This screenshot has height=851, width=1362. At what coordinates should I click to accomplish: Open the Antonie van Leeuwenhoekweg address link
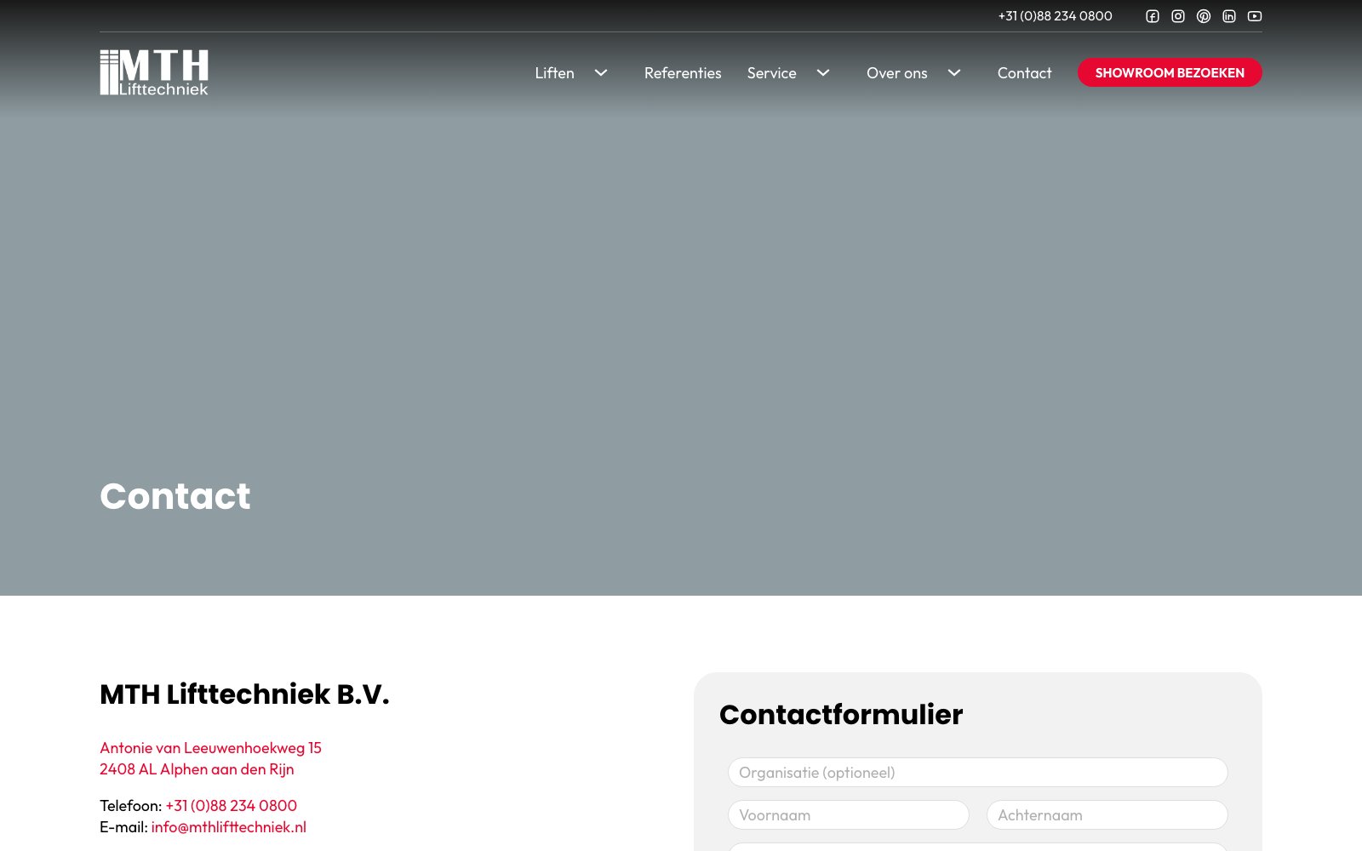210,758
